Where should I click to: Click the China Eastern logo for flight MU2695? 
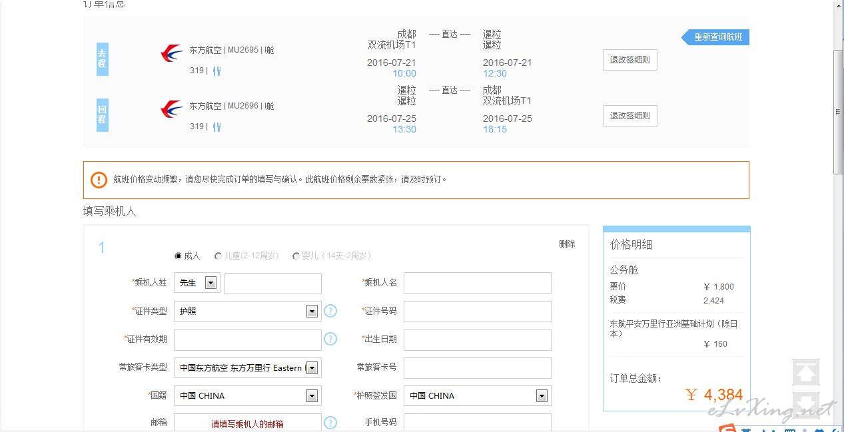click(x=172, y=53)
